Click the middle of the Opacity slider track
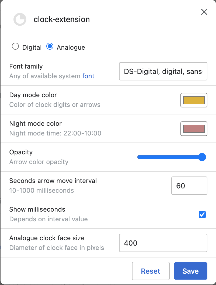 click(172, 157)
